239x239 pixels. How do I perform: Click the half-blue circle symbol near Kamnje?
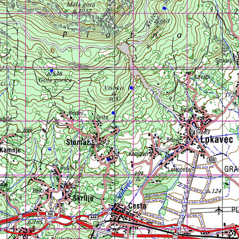coord(50,149)
